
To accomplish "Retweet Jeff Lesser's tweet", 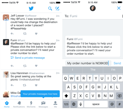I will (25, 34).
